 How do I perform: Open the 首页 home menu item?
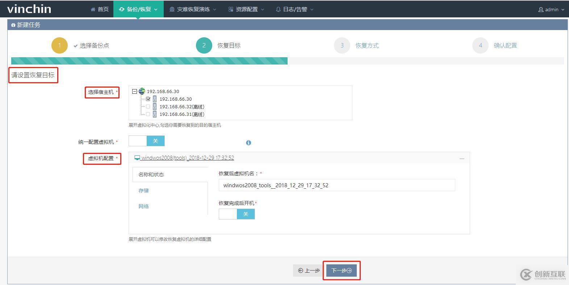(x=100, y=9)
